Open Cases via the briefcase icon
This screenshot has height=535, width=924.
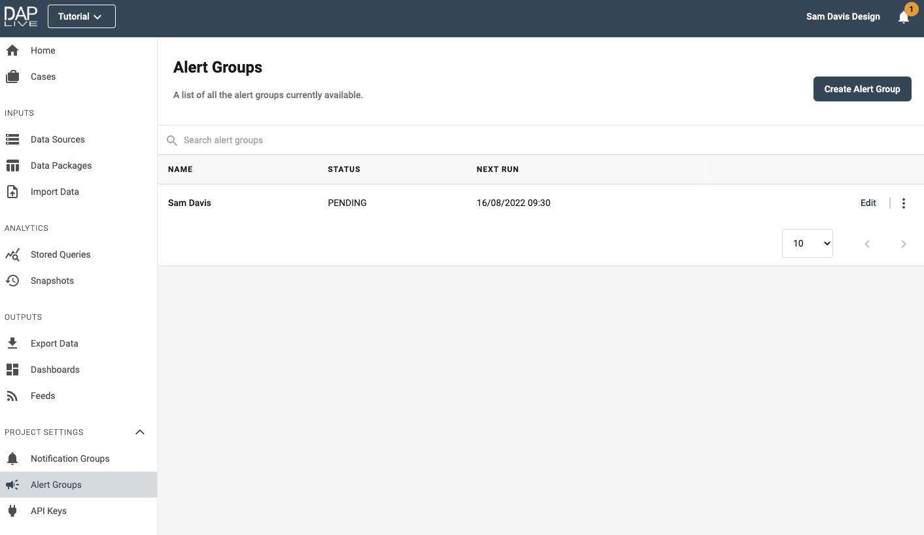12,77
